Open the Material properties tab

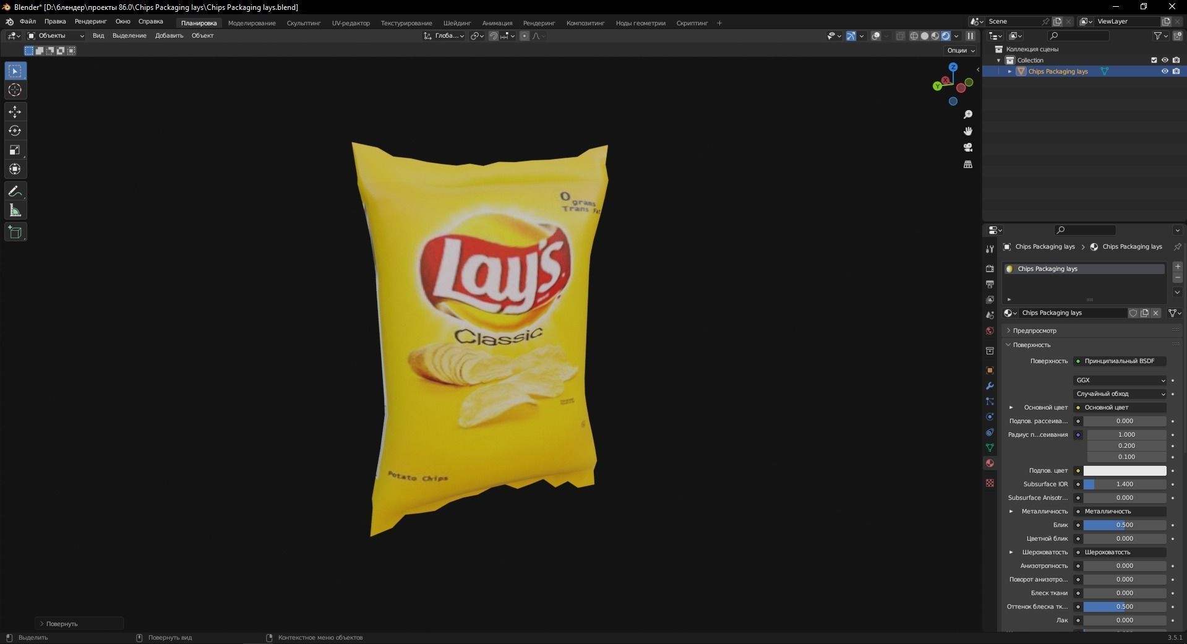click(989, 463)
